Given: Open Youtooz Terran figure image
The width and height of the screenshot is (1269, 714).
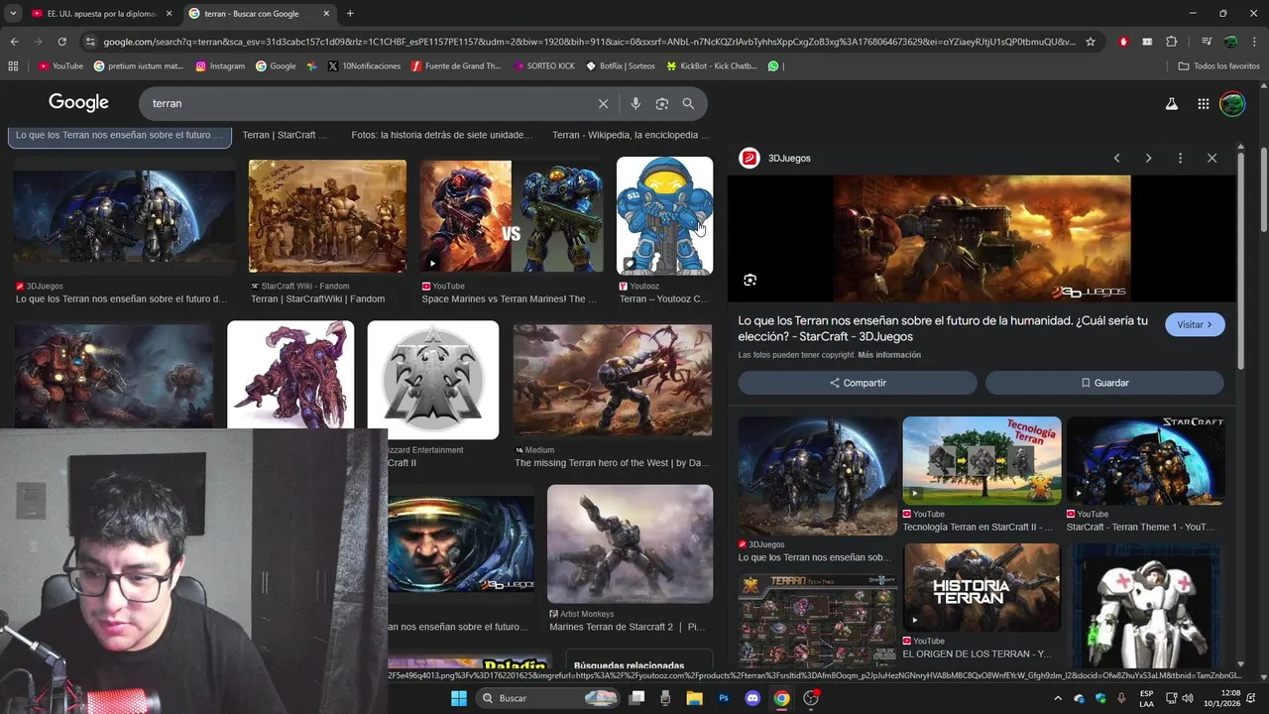Looking at the screenshot, I should pyautogui.click(x=664, y=215).
